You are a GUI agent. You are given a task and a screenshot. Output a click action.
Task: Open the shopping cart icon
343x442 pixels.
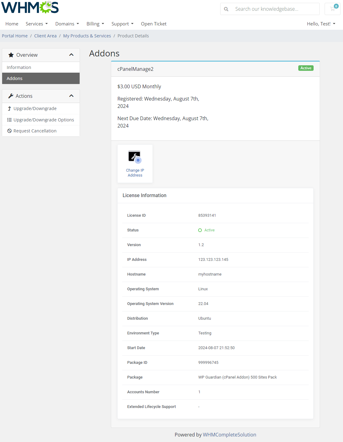[333, 9]
